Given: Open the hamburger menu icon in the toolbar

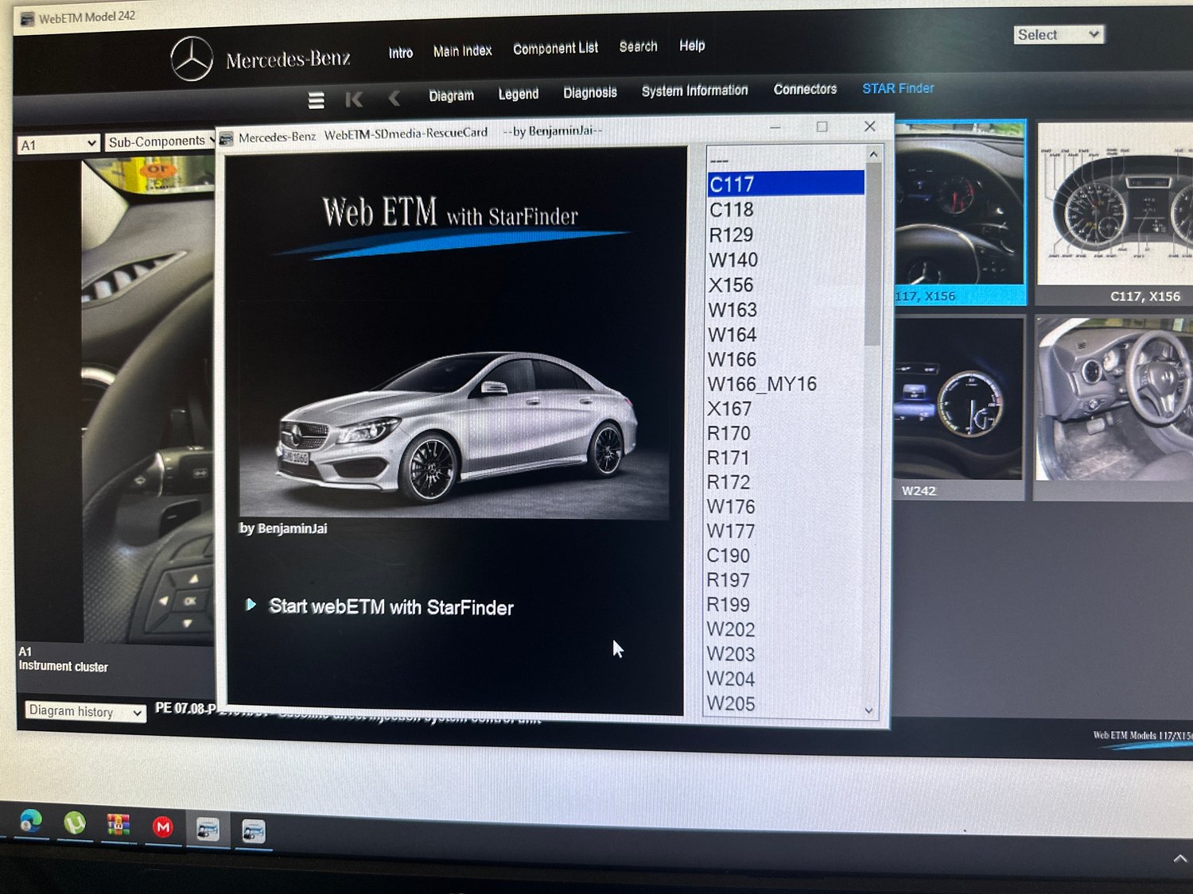Looking at the screenshot, I should pyautogui.click(x=316, y=100).
